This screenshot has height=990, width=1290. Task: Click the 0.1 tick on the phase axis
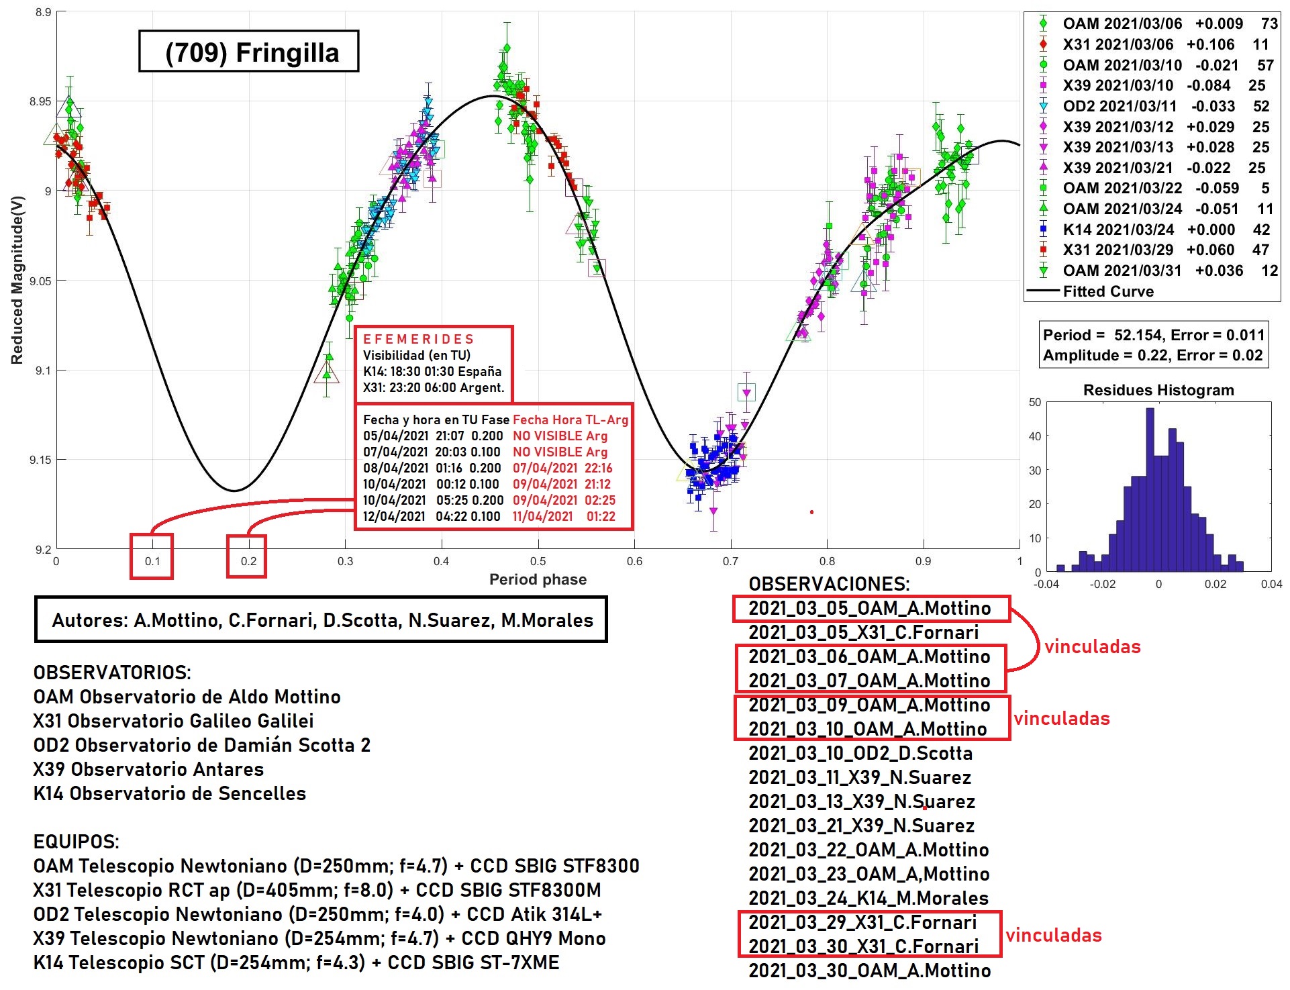(152, 561)
